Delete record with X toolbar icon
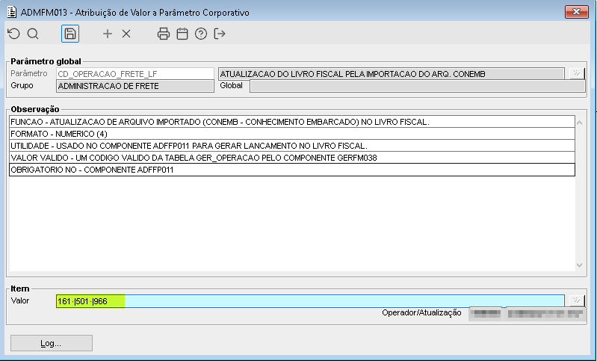The width and height of the screenshot is (597, 361). 126,34
